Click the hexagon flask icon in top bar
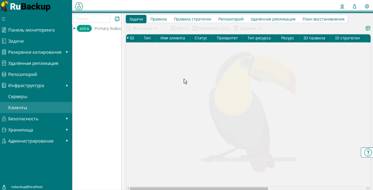The image size is (373, 190). (79, 6)
